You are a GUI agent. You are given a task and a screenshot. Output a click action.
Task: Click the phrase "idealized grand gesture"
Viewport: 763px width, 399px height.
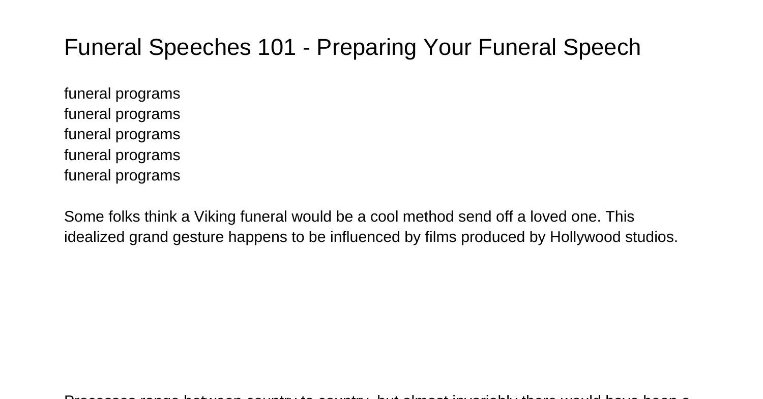(144, 237)
